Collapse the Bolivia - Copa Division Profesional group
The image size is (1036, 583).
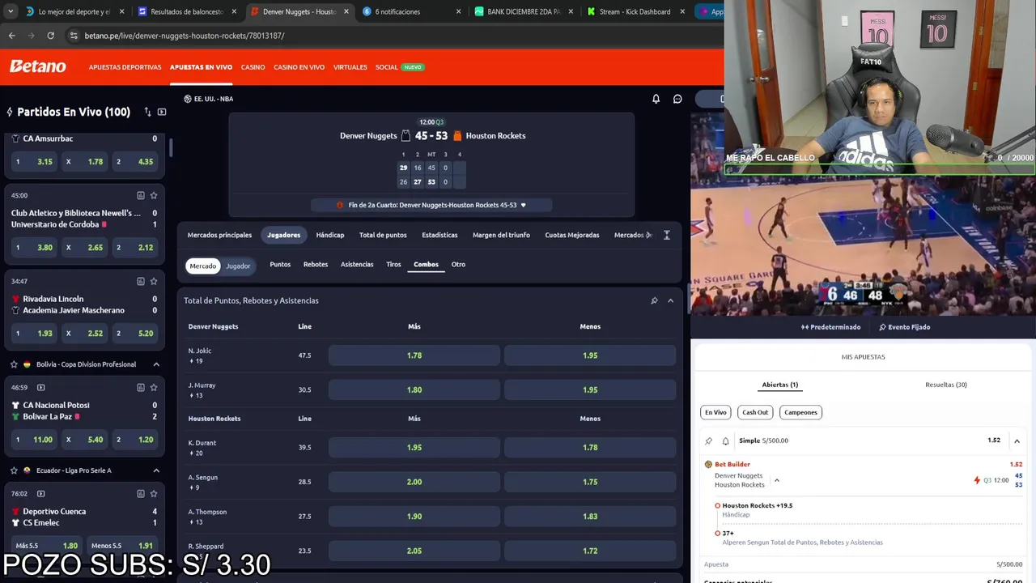156,364
